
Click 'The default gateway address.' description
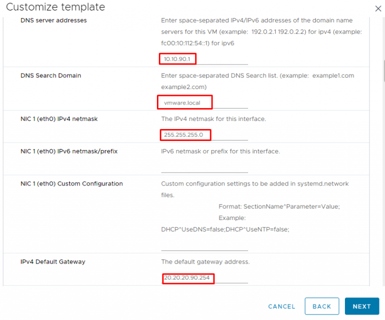click(205, 261)
